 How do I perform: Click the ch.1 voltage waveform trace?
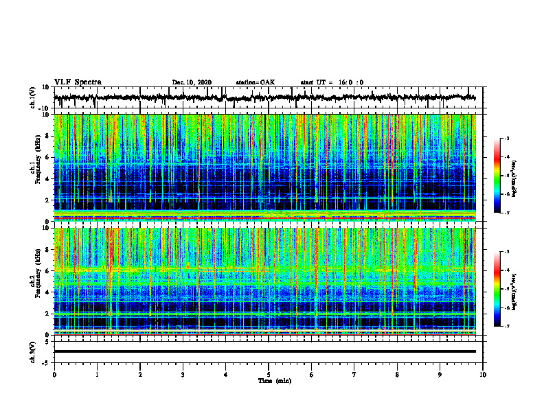click(264, 98)
